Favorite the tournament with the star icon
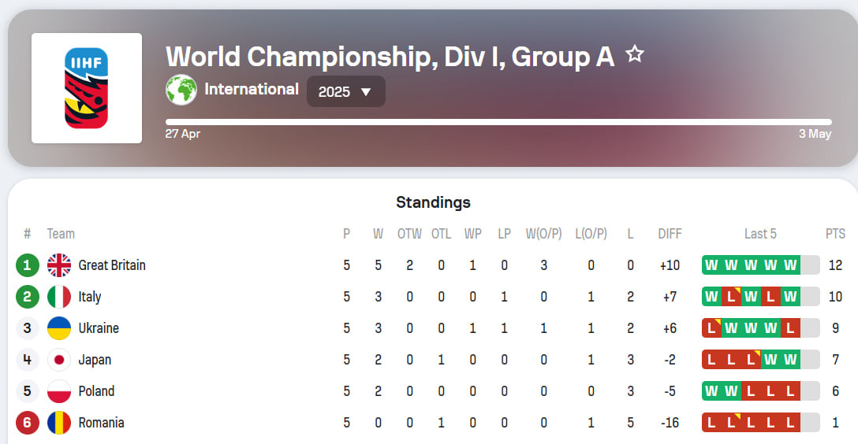The width and height of the screenshot is (858, 444). click(635, 54)
